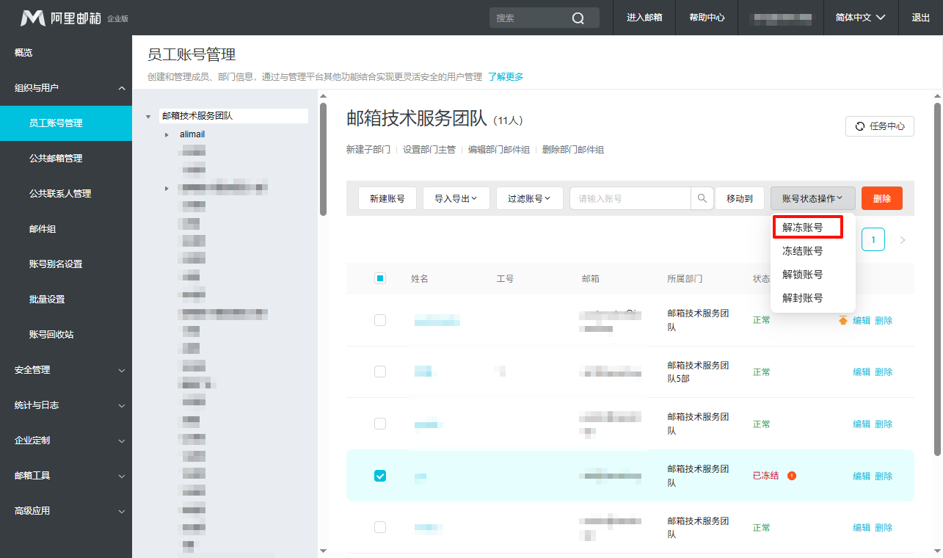Screen dimensions: 943x558
Task: Choose 冻结账号 in the dropdown menu
Action: pyautogui.click(x=802, y=251)
